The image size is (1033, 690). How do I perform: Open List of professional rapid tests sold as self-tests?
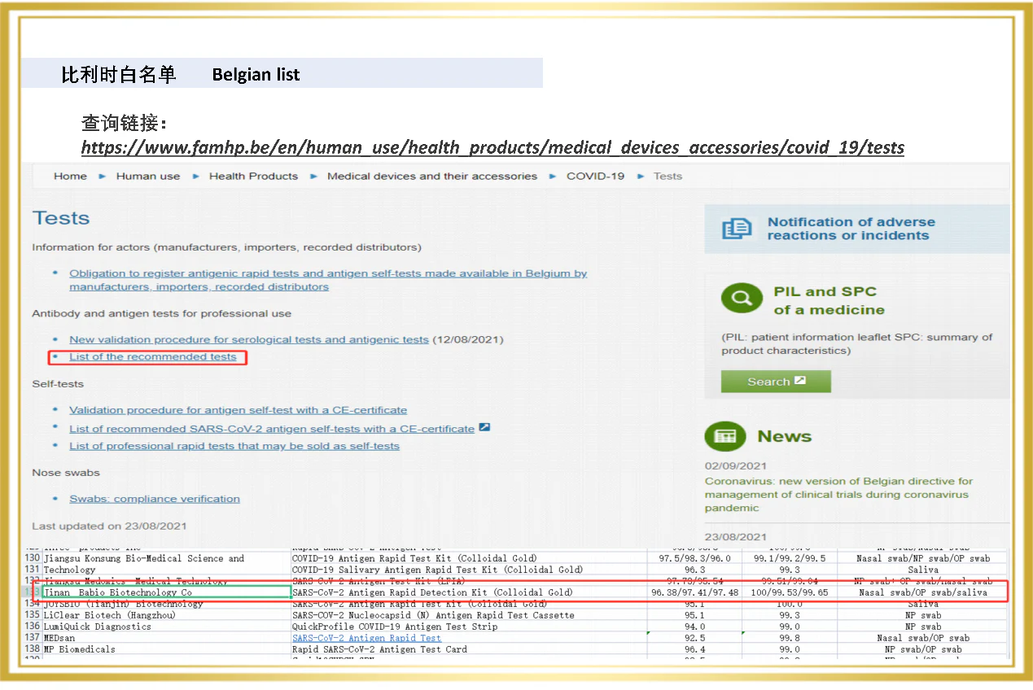234,446
